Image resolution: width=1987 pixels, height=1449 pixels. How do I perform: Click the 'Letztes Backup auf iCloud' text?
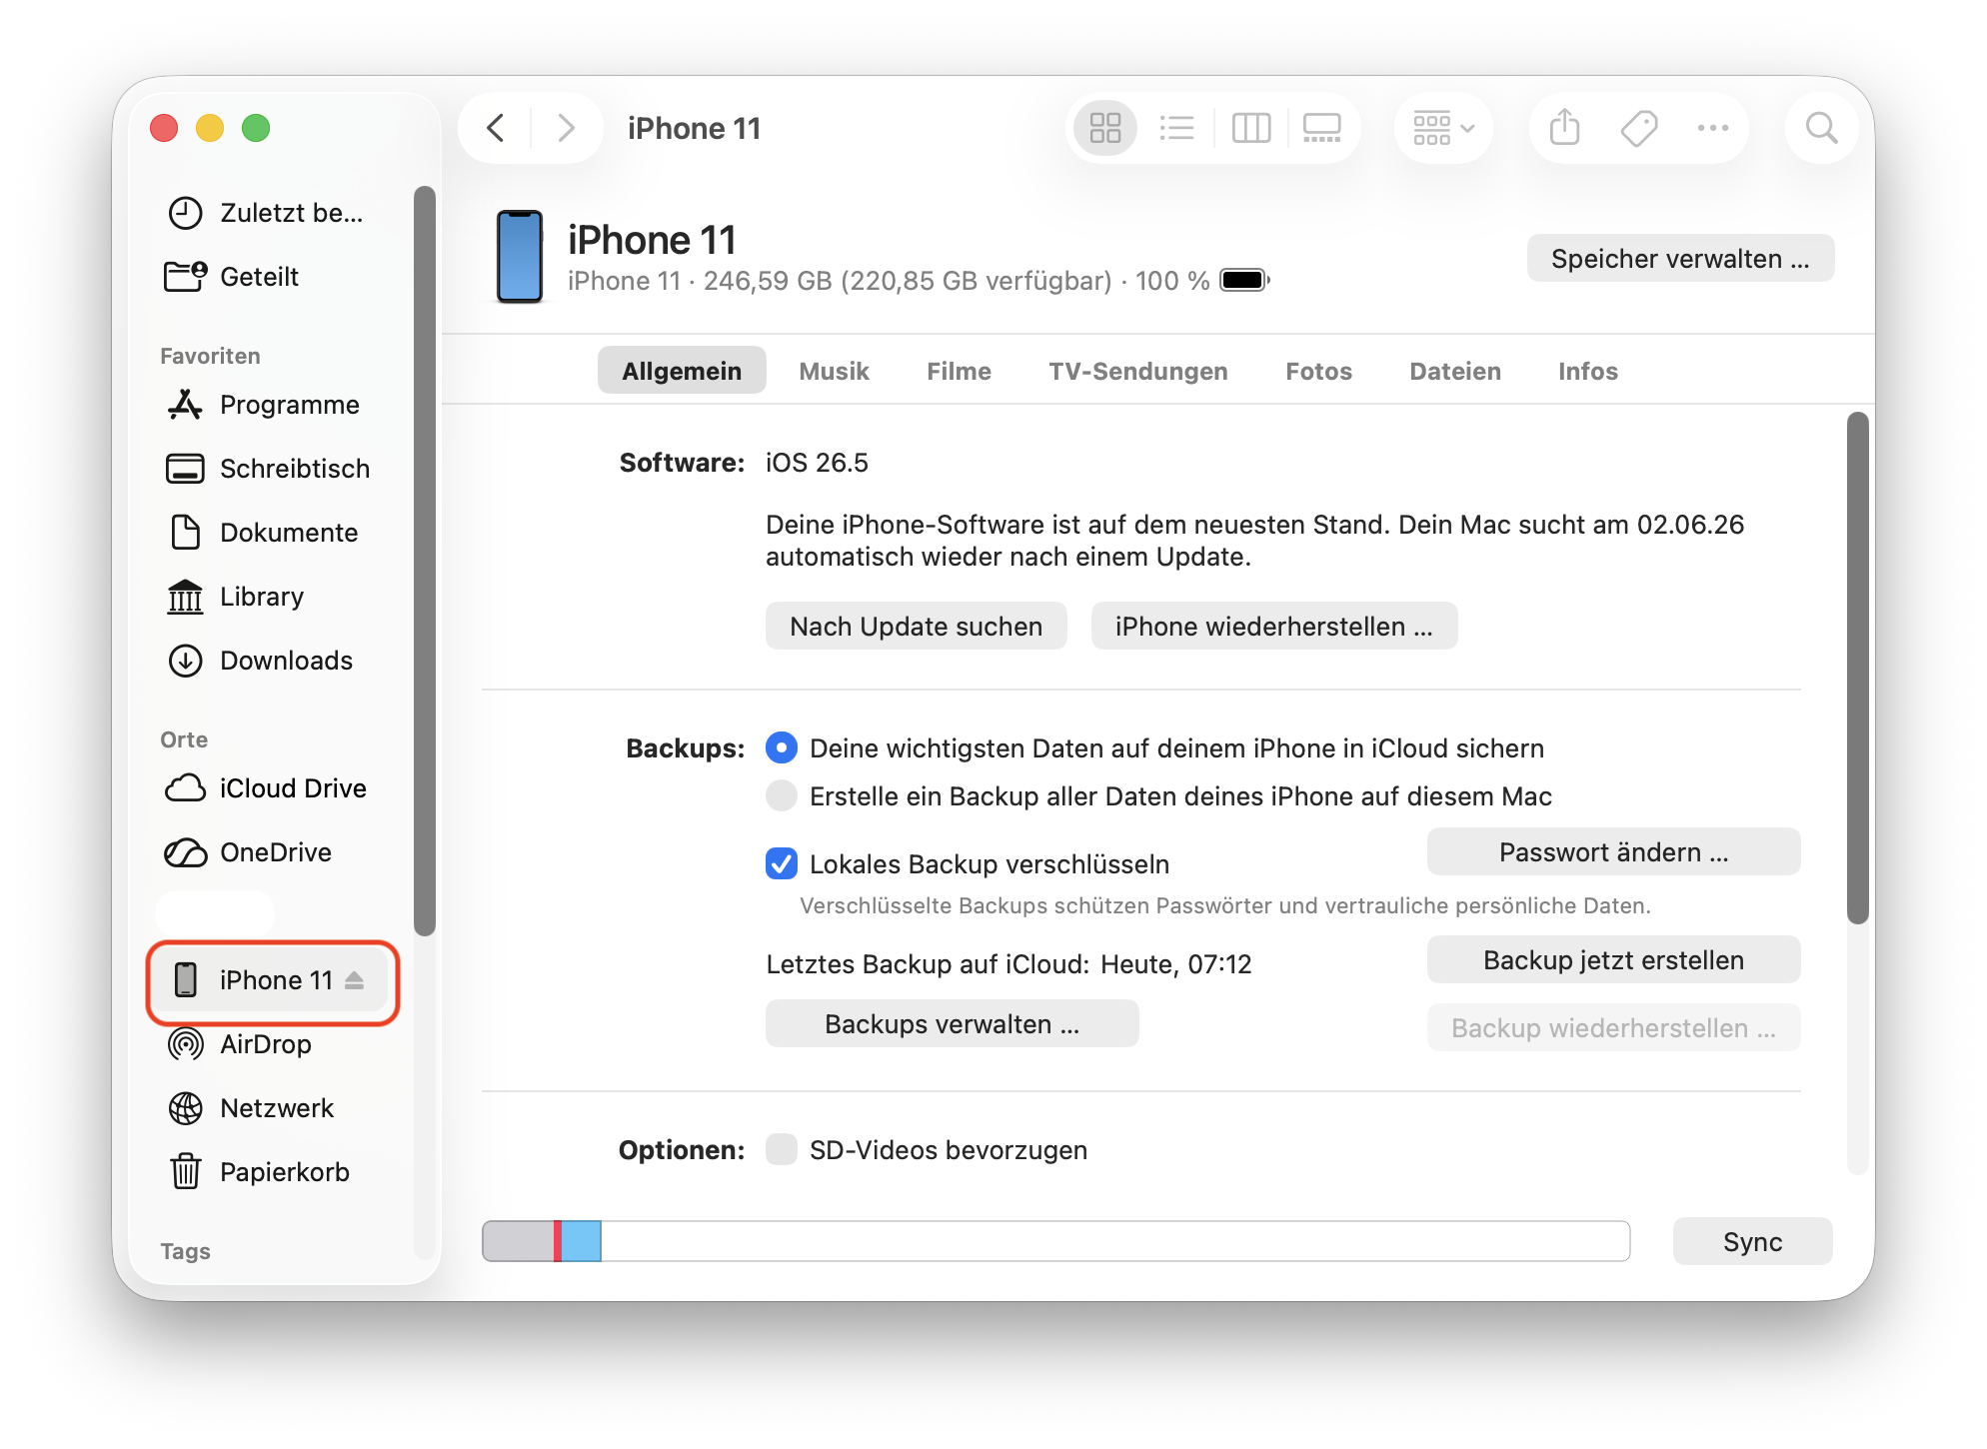click(928, 964)
